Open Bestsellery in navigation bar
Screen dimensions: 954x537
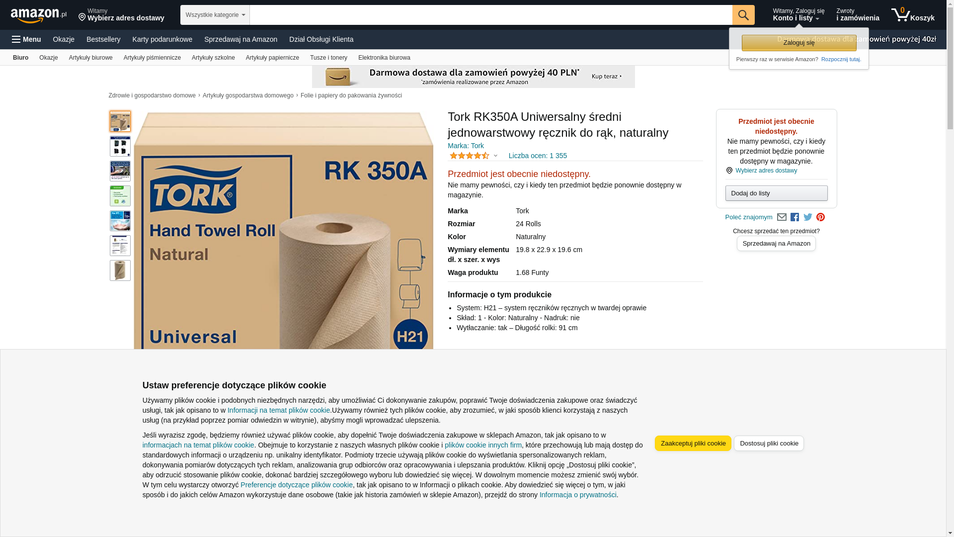[103, 39]
